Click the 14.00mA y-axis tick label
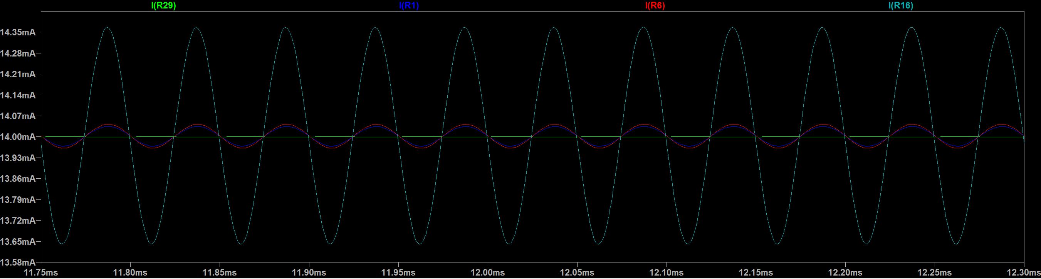Viewport: 1041px width, 279px height. [x=18, y=137]
